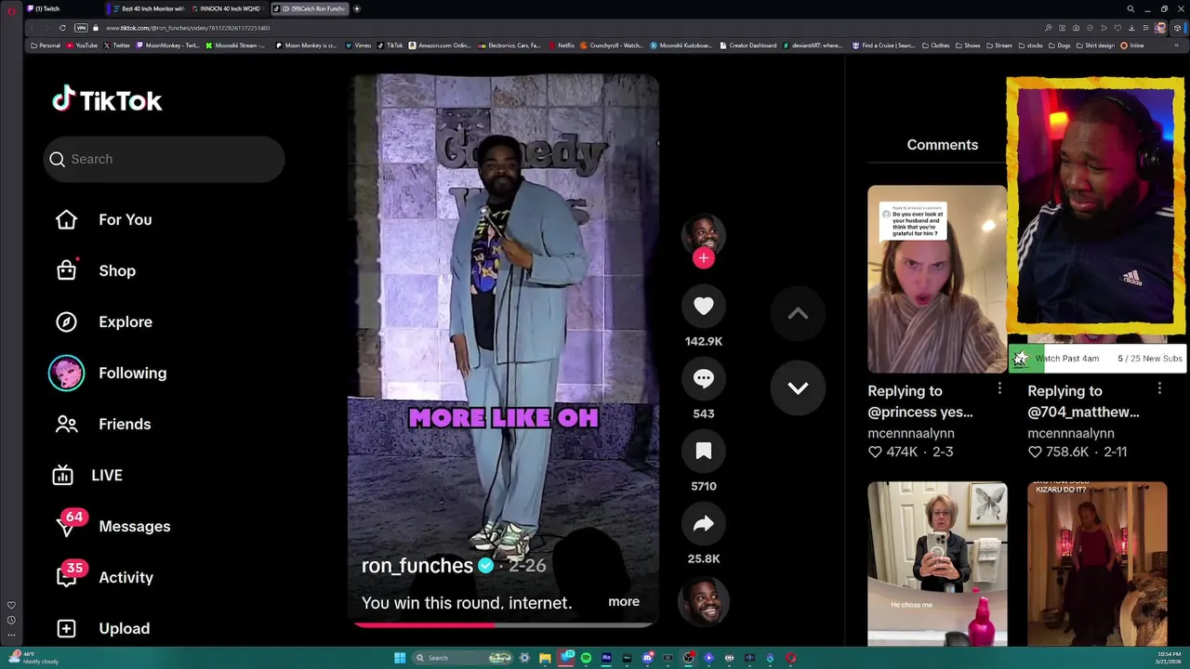The image size is (1190, 669).
Task: Follow creator with the red plus button
Action: pyautogui.click(x=704, y=258)
